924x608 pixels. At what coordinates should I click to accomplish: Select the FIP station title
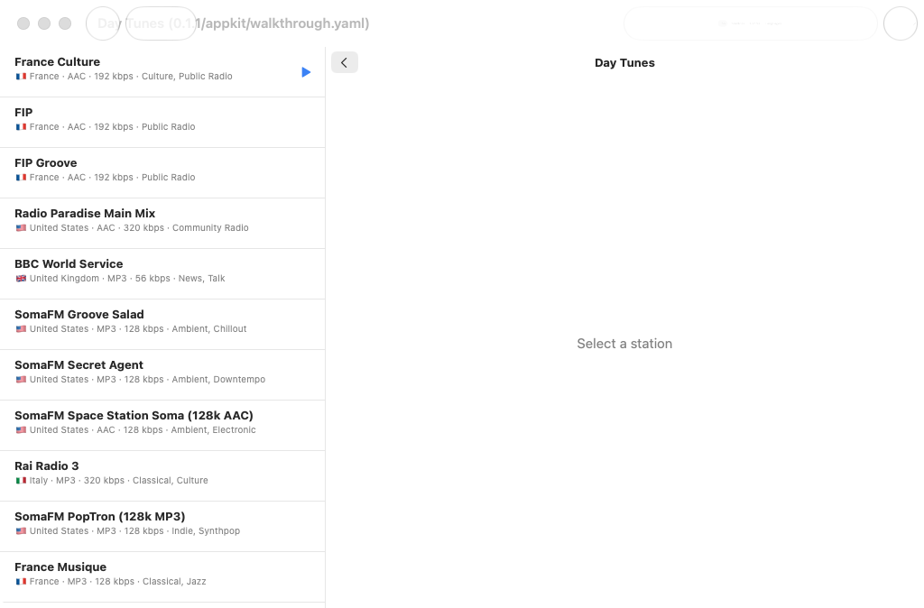[x=23, y=113]
